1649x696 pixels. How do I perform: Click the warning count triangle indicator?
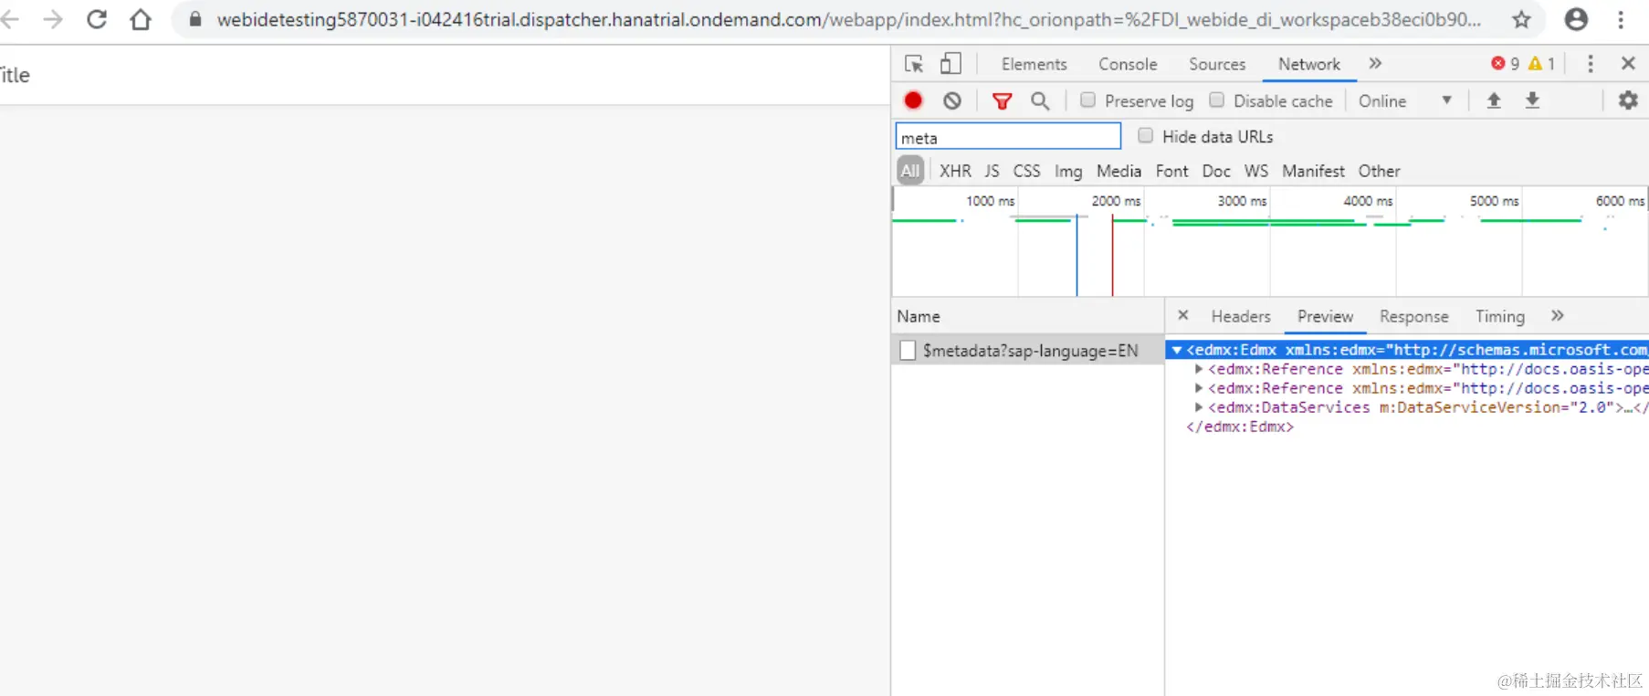[x=1542, y=63]
